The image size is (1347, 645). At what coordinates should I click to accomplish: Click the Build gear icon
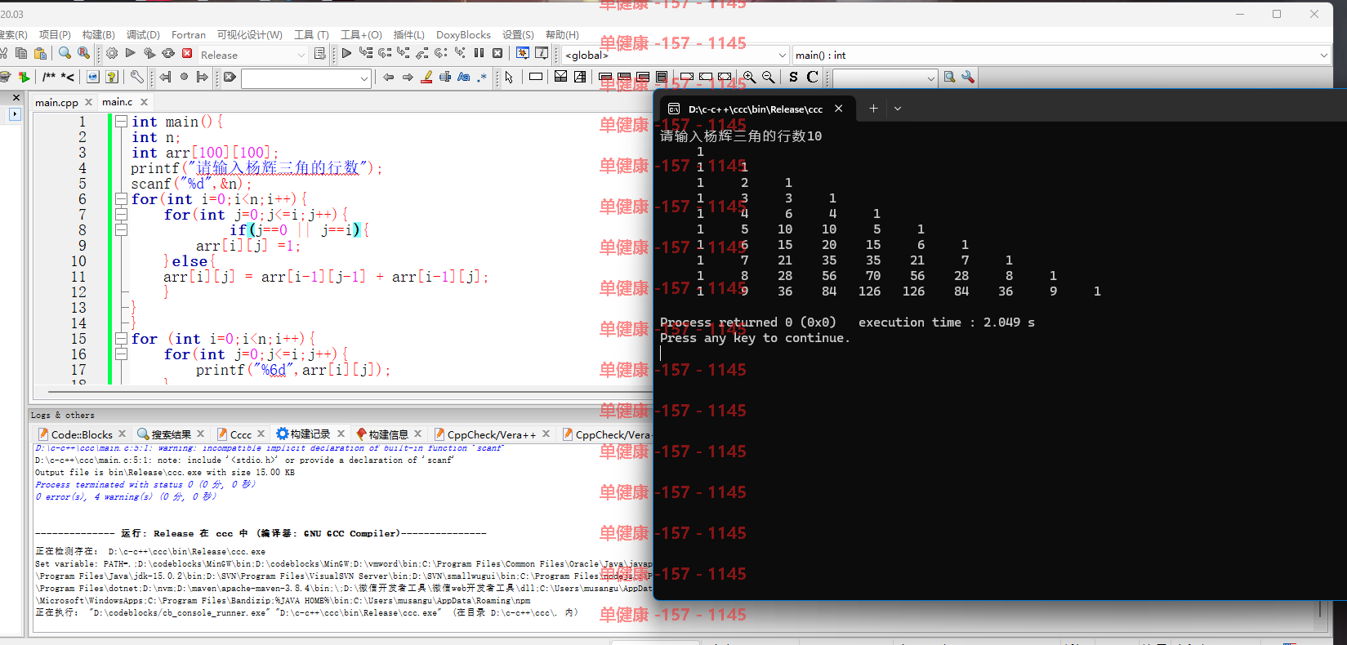[112, 54]
